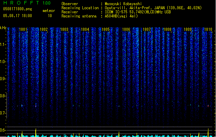Click the 1.1 kHz axis label
Image resolution: width=216 pixels, height=137 pixels.
point(3,45)
